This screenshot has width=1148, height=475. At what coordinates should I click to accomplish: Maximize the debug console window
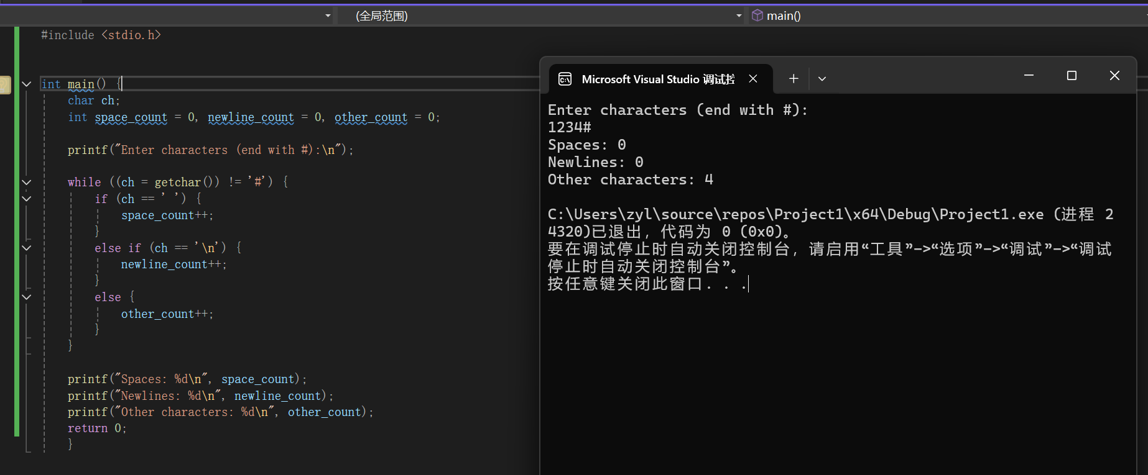(1072, 75)
